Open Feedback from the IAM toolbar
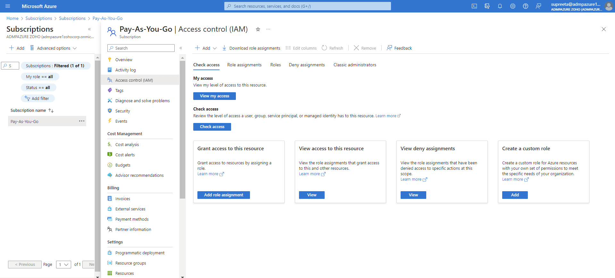 pyautogui.click(x=399, y=48)
